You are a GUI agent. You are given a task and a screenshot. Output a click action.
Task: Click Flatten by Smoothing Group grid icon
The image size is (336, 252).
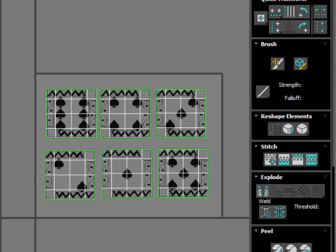[290, 191]
